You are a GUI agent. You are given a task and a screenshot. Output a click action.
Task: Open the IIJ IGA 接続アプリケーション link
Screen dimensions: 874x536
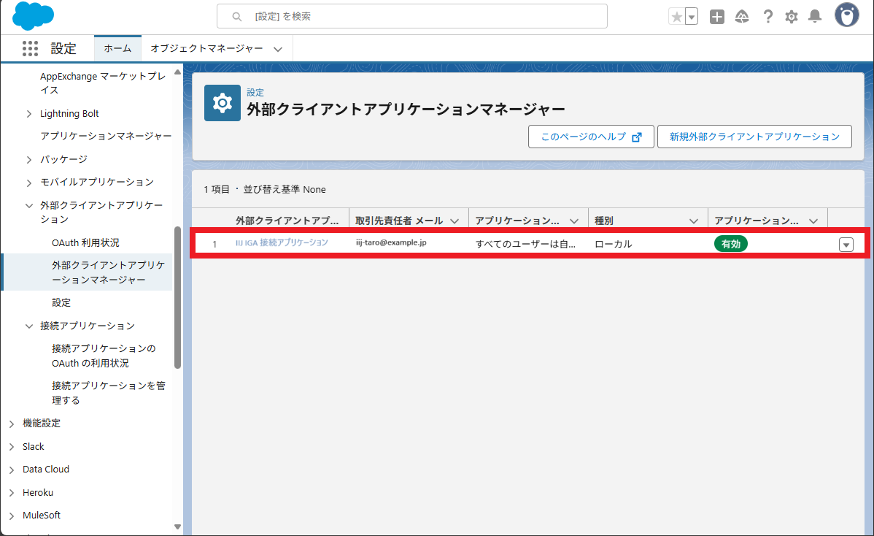point(282,242)
